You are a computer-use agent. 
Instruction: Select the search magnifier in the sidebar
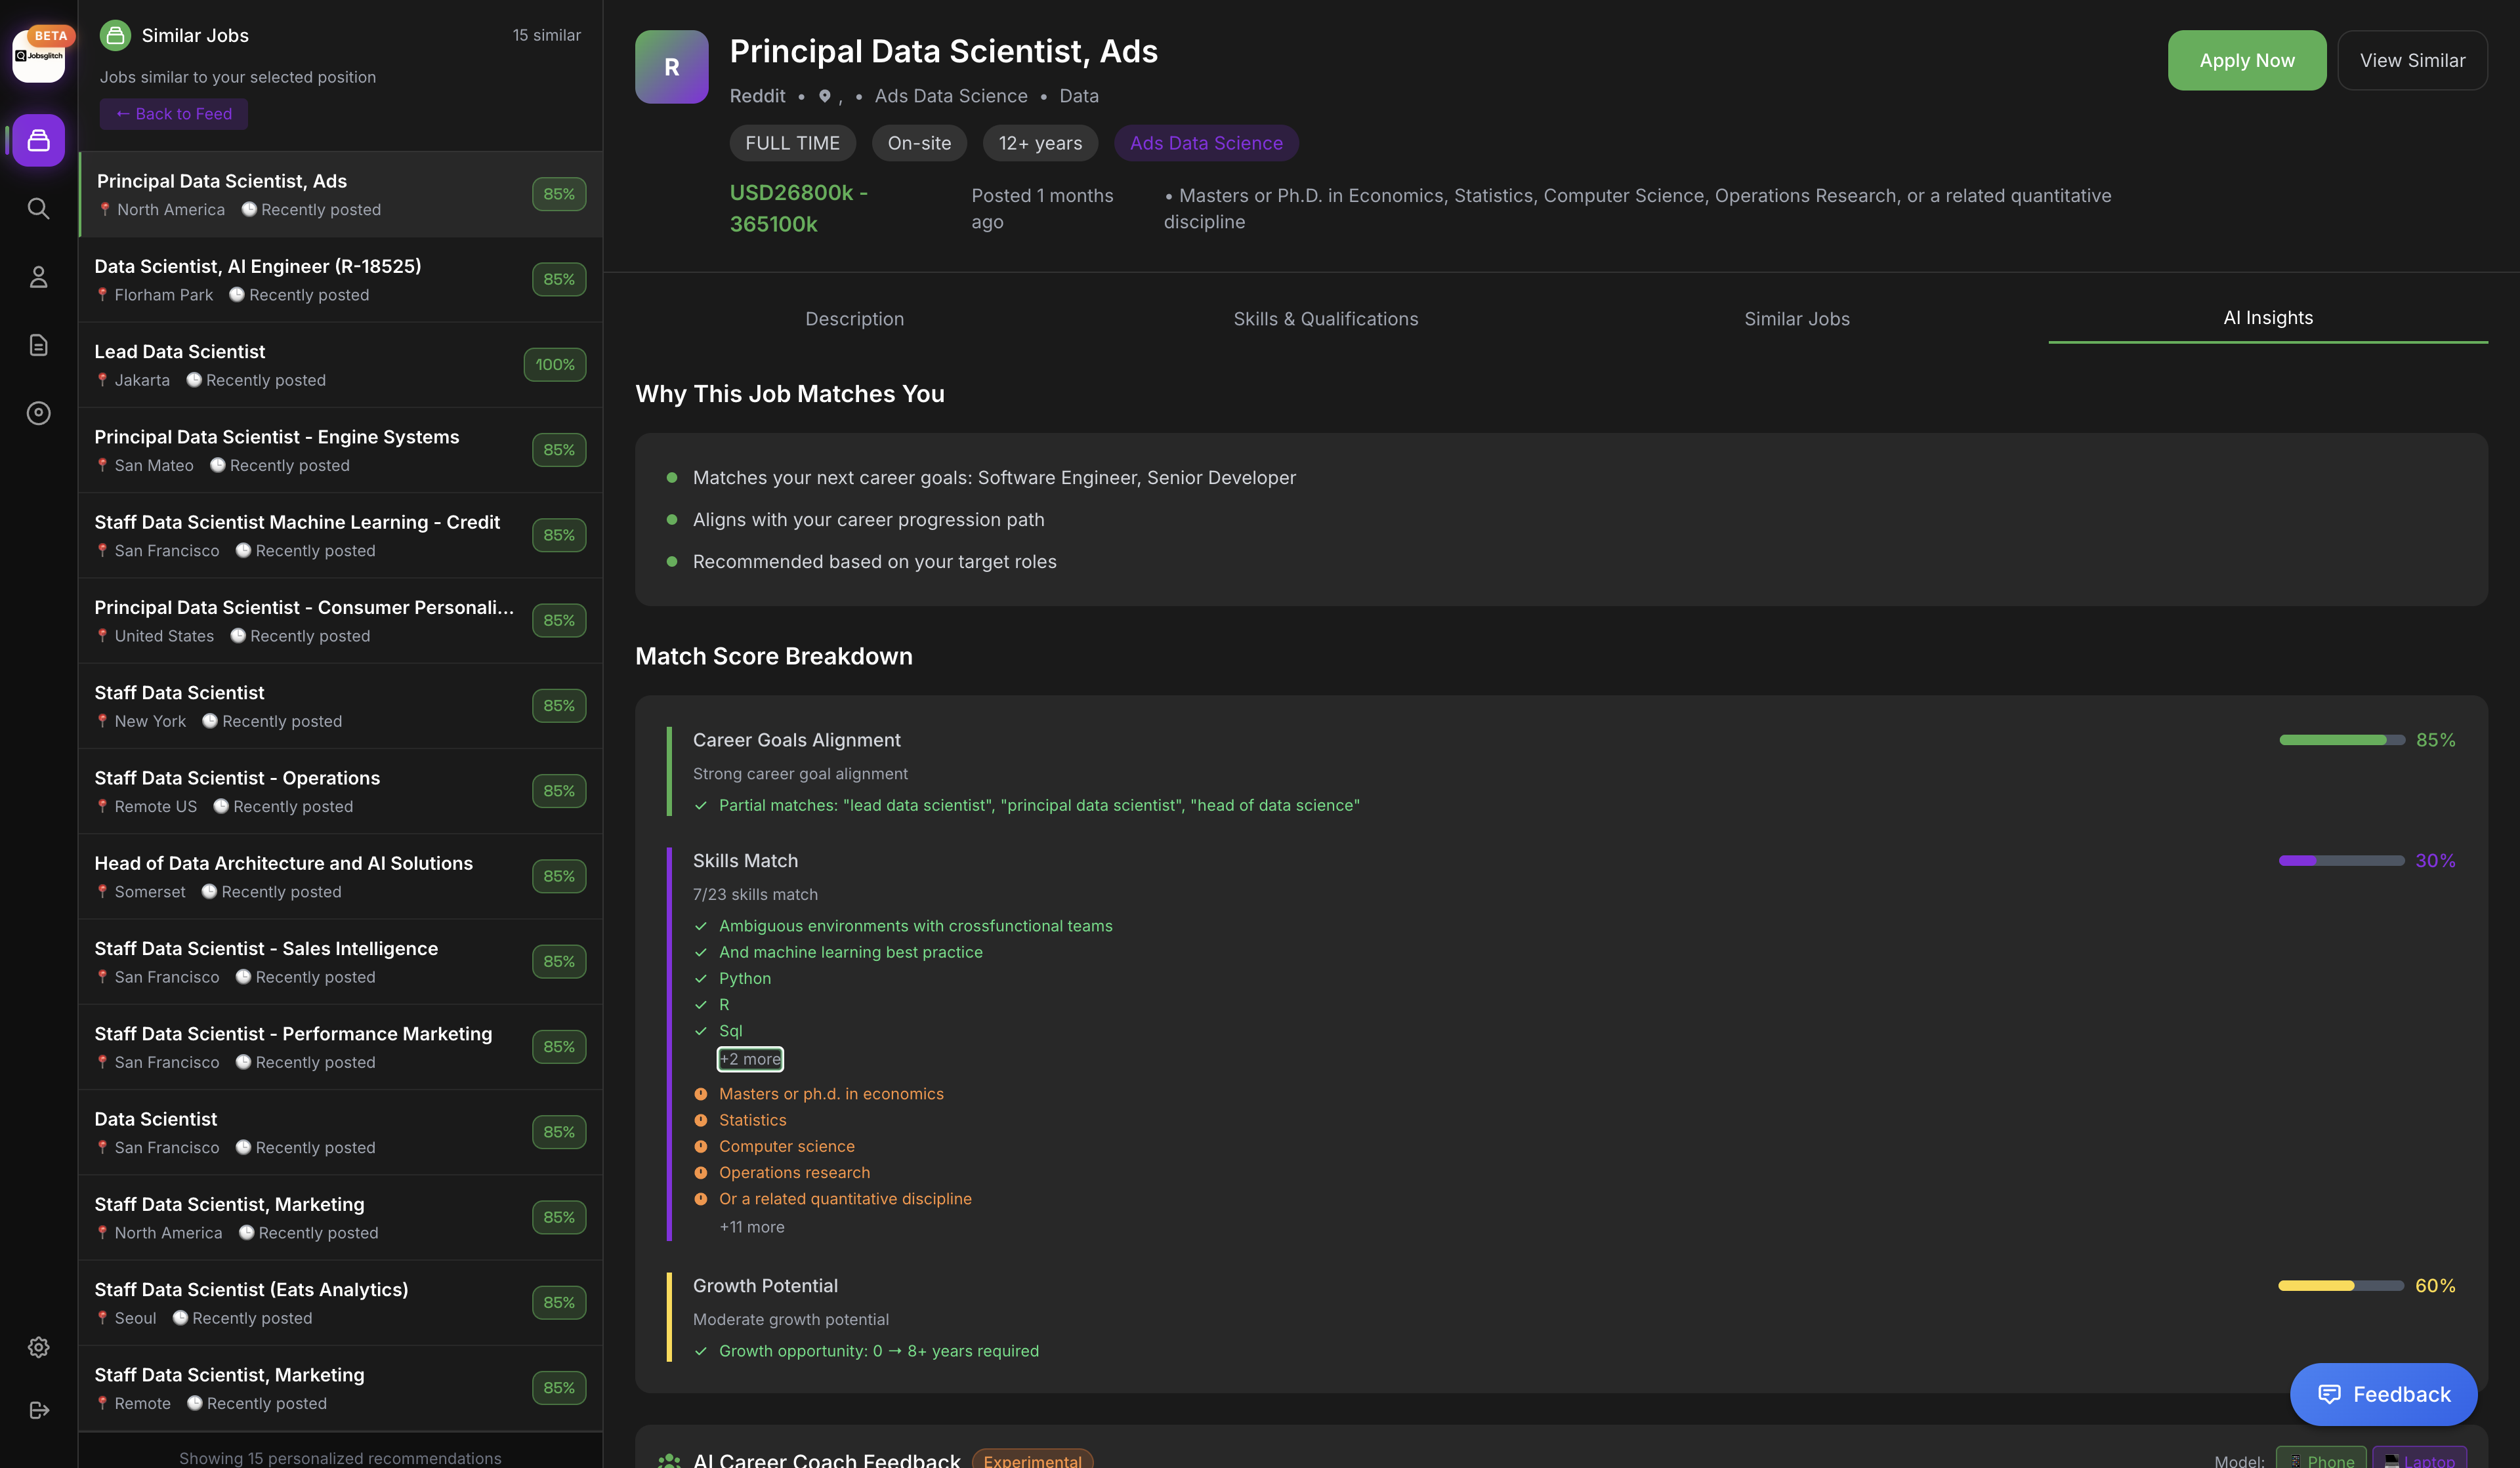coord(38,209)
